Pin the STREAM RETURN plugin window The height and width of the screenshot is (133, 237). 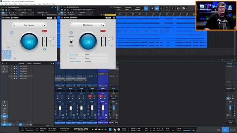111,7
